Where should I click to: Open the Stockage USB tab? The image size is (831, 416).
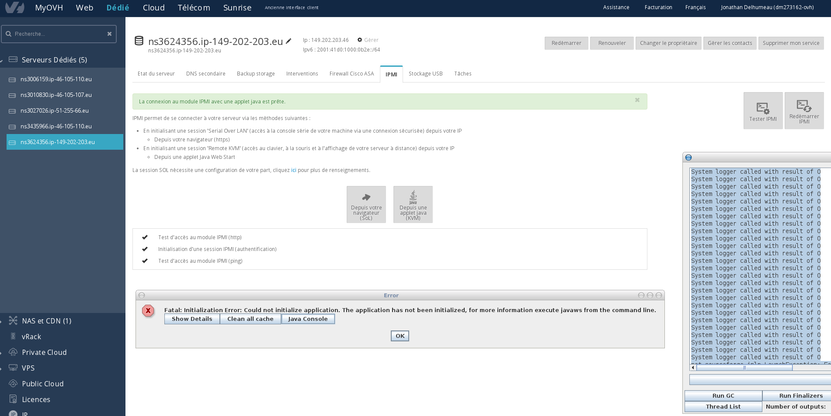pyautogui.click(x=425, y=74)
